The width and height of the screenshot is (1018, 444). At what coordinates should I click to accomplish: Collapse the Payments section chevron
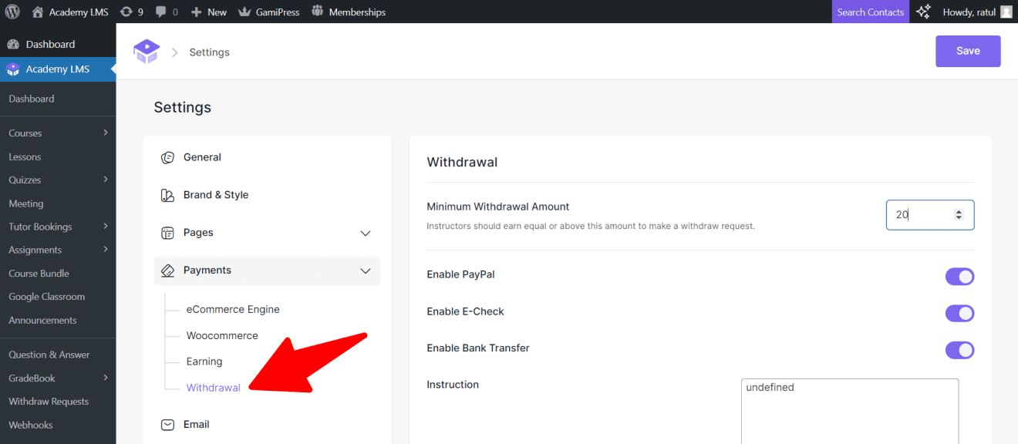[x=365, y=271]
